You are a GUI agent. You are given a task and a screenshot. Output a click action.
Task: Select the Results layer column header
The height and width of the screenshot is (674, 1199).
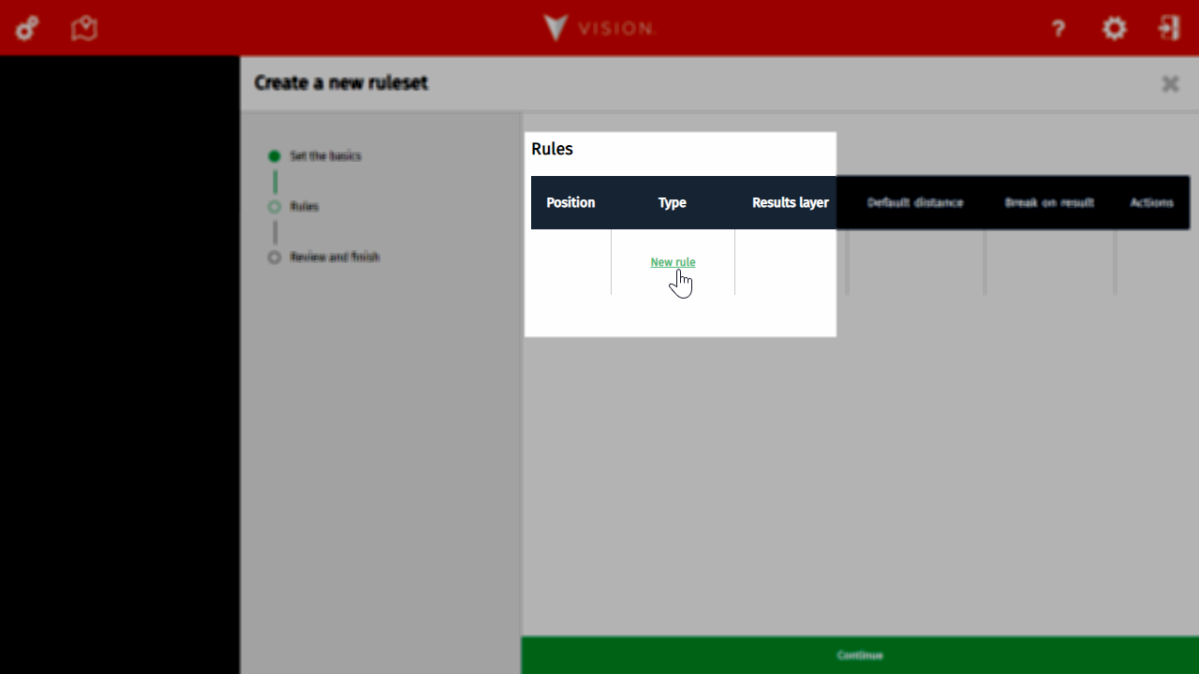[x=790, y=203]
